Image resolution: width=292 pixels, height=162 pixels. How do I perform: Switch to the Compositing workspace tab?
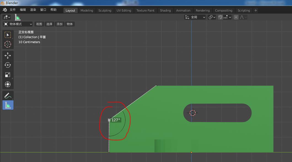click(x=224, y=11)
